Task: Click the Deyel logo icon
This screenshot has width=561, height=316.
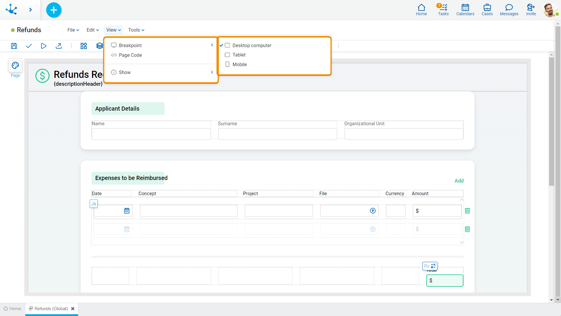Action: [11, 9]
